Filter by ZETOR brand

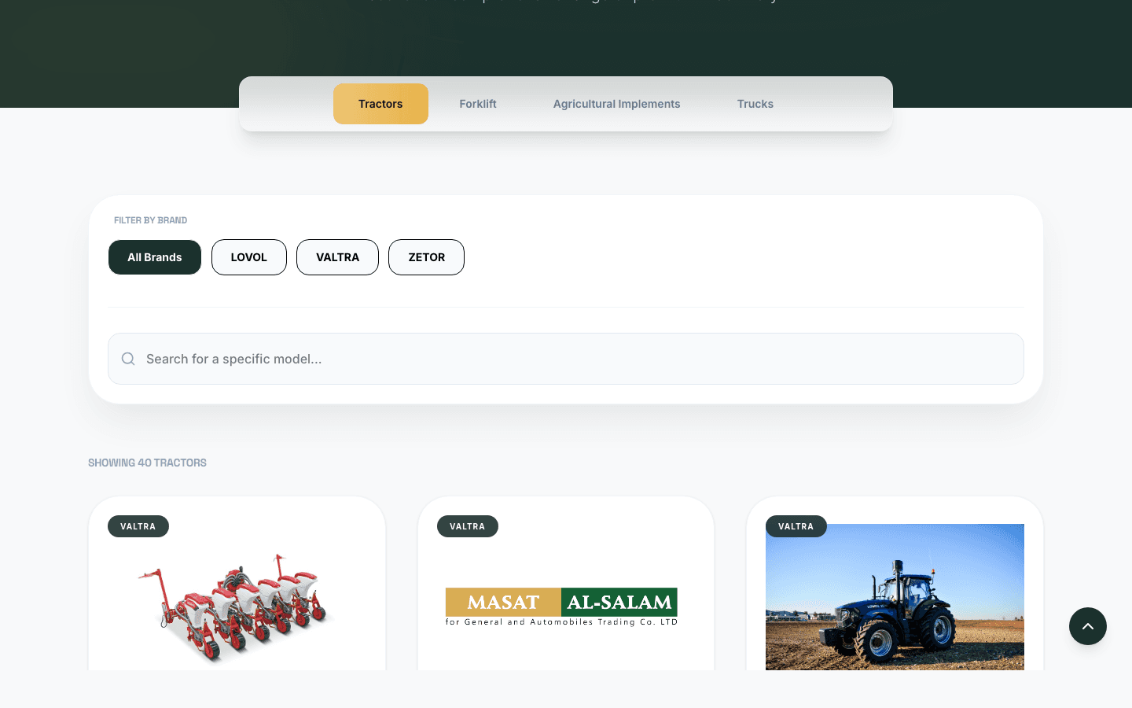click(426, 257)
